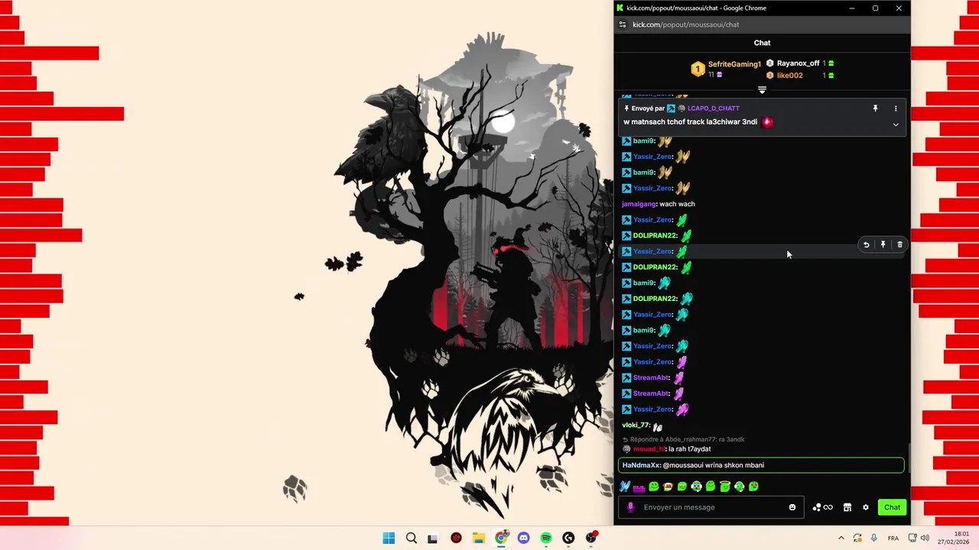
Task: Click the jamalgang username
Action: (639, 204)
